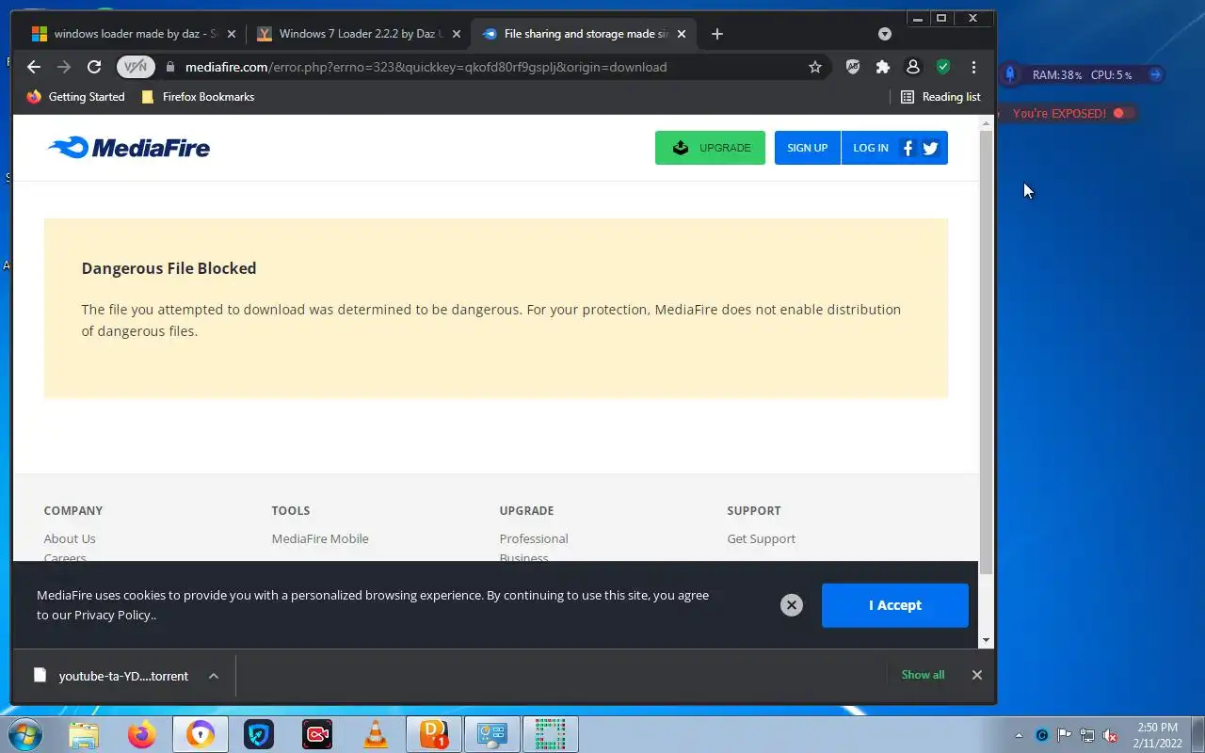Log in with Facebook icon
Image resolution: width=1205 pixels, height=753 pixels.
(908, 148)
